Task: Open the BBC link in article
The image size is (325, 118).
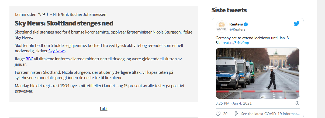Action: [x=29, y=59]
